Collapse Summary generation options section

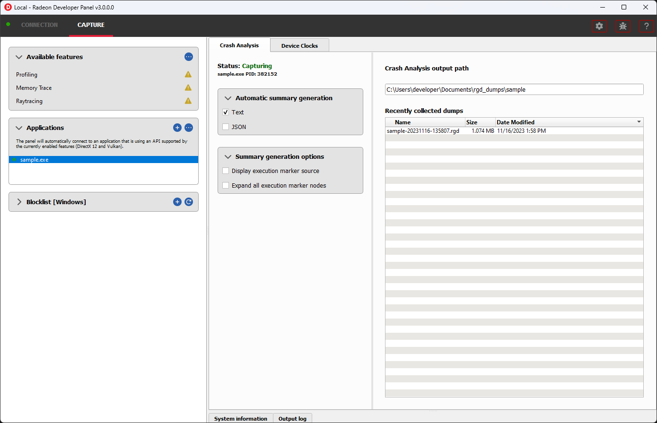tap(228, 156)
